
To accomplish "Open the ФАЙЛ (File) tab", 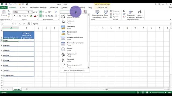I will coord(4,7).
